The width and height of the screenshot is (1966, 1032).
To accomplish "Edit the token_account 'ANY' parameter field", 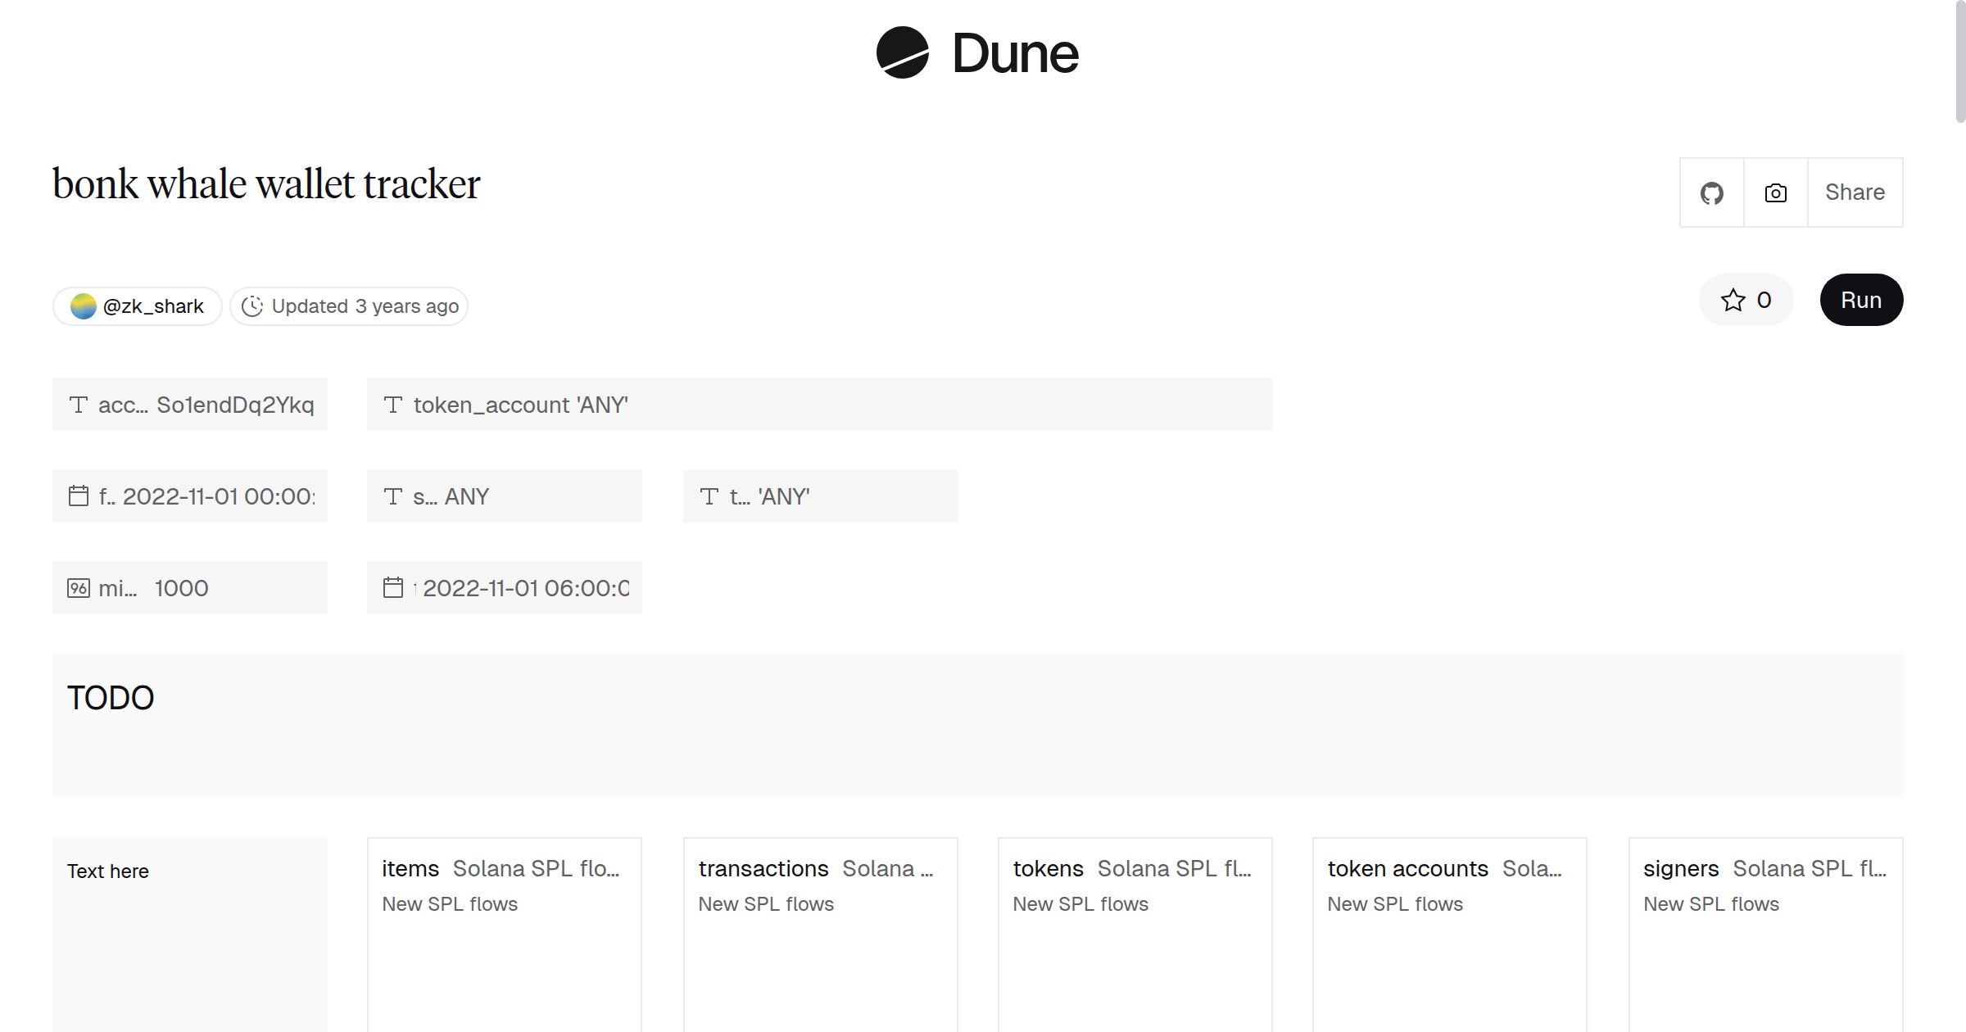I will 819,405.
